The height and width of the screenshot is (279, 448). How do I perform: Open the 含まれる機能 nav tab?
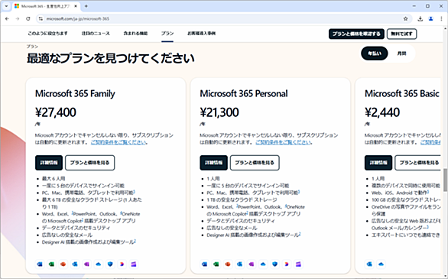pyautogui.click(x=135, y=34)
